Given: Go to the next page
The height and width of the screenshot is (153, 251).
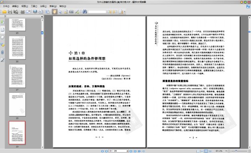Looking at the screenshot, I should [x=131, y=151].
